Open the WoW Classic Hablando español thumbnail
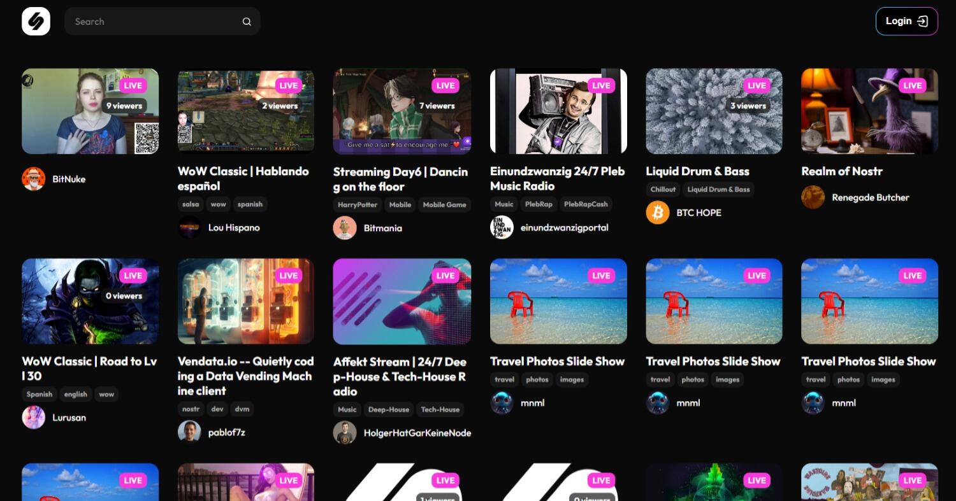The height and width of the screenshot is (501, 956). click(246, 111)
